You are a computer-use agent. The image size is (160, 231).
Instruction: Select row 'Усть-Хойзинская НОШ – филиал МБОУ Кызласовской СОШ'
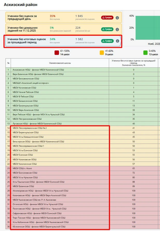[82, 222]
